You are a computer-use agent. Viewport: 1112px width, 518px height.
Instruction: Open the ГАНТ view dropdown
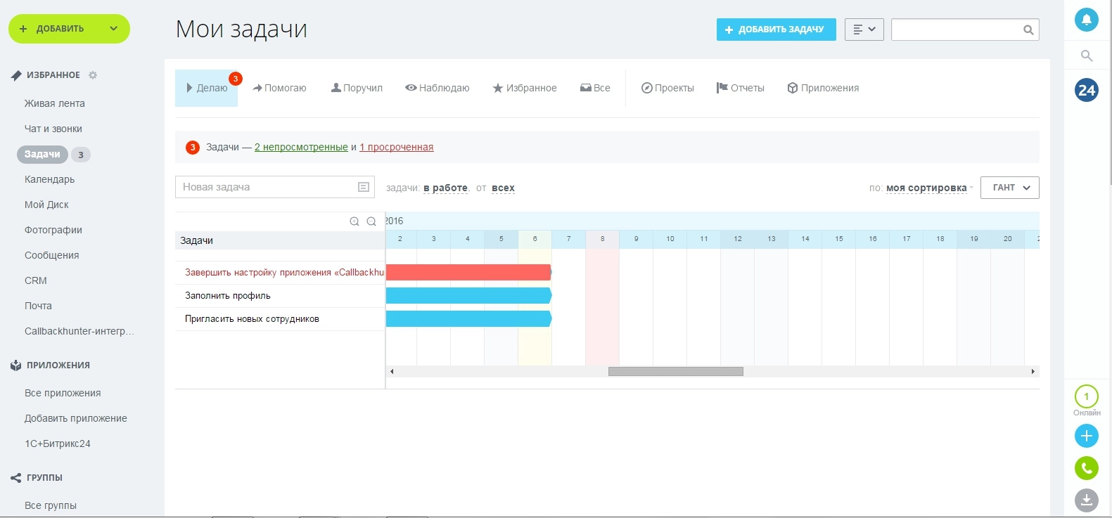click(1009, 188)
